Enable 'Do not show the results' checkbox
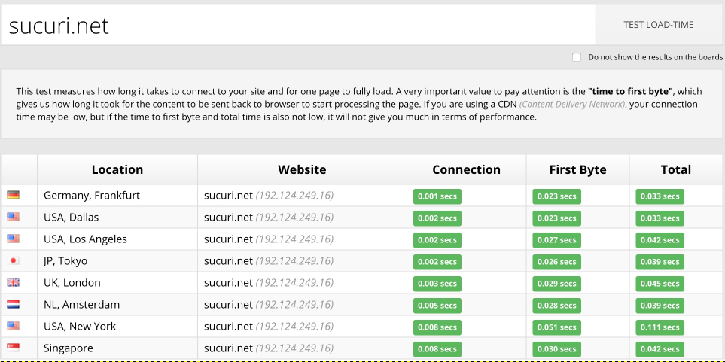The image size is (725, 362). coord(577,57)
